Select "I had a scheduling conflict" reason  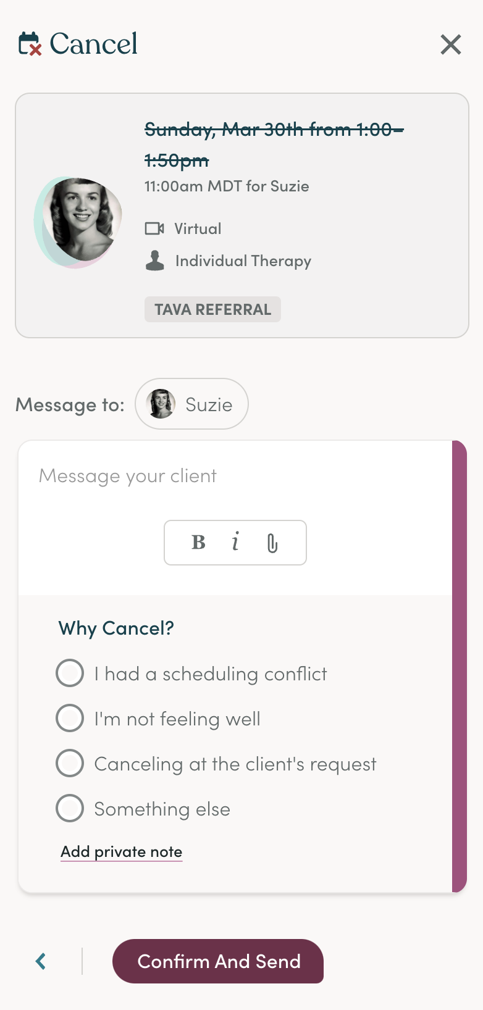(70, 674)
